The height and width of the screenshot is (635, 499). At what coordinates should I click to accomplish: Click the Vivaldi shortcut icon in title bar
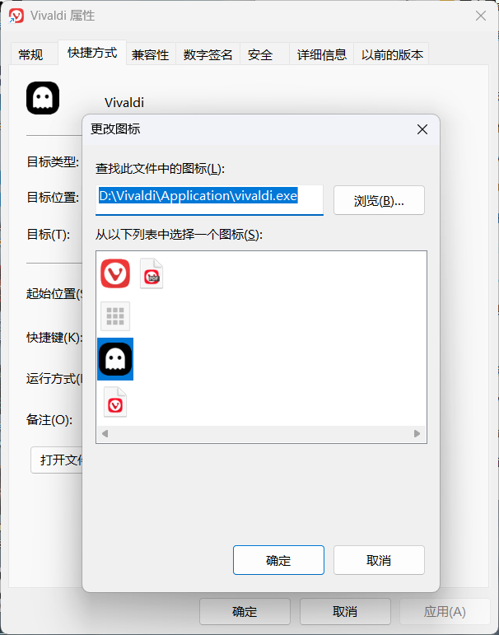click(16, 16)
